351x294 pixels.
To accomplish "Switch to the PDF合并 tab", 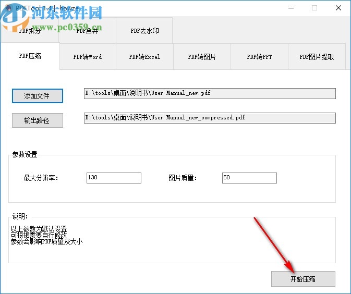I will coord(87,30).
